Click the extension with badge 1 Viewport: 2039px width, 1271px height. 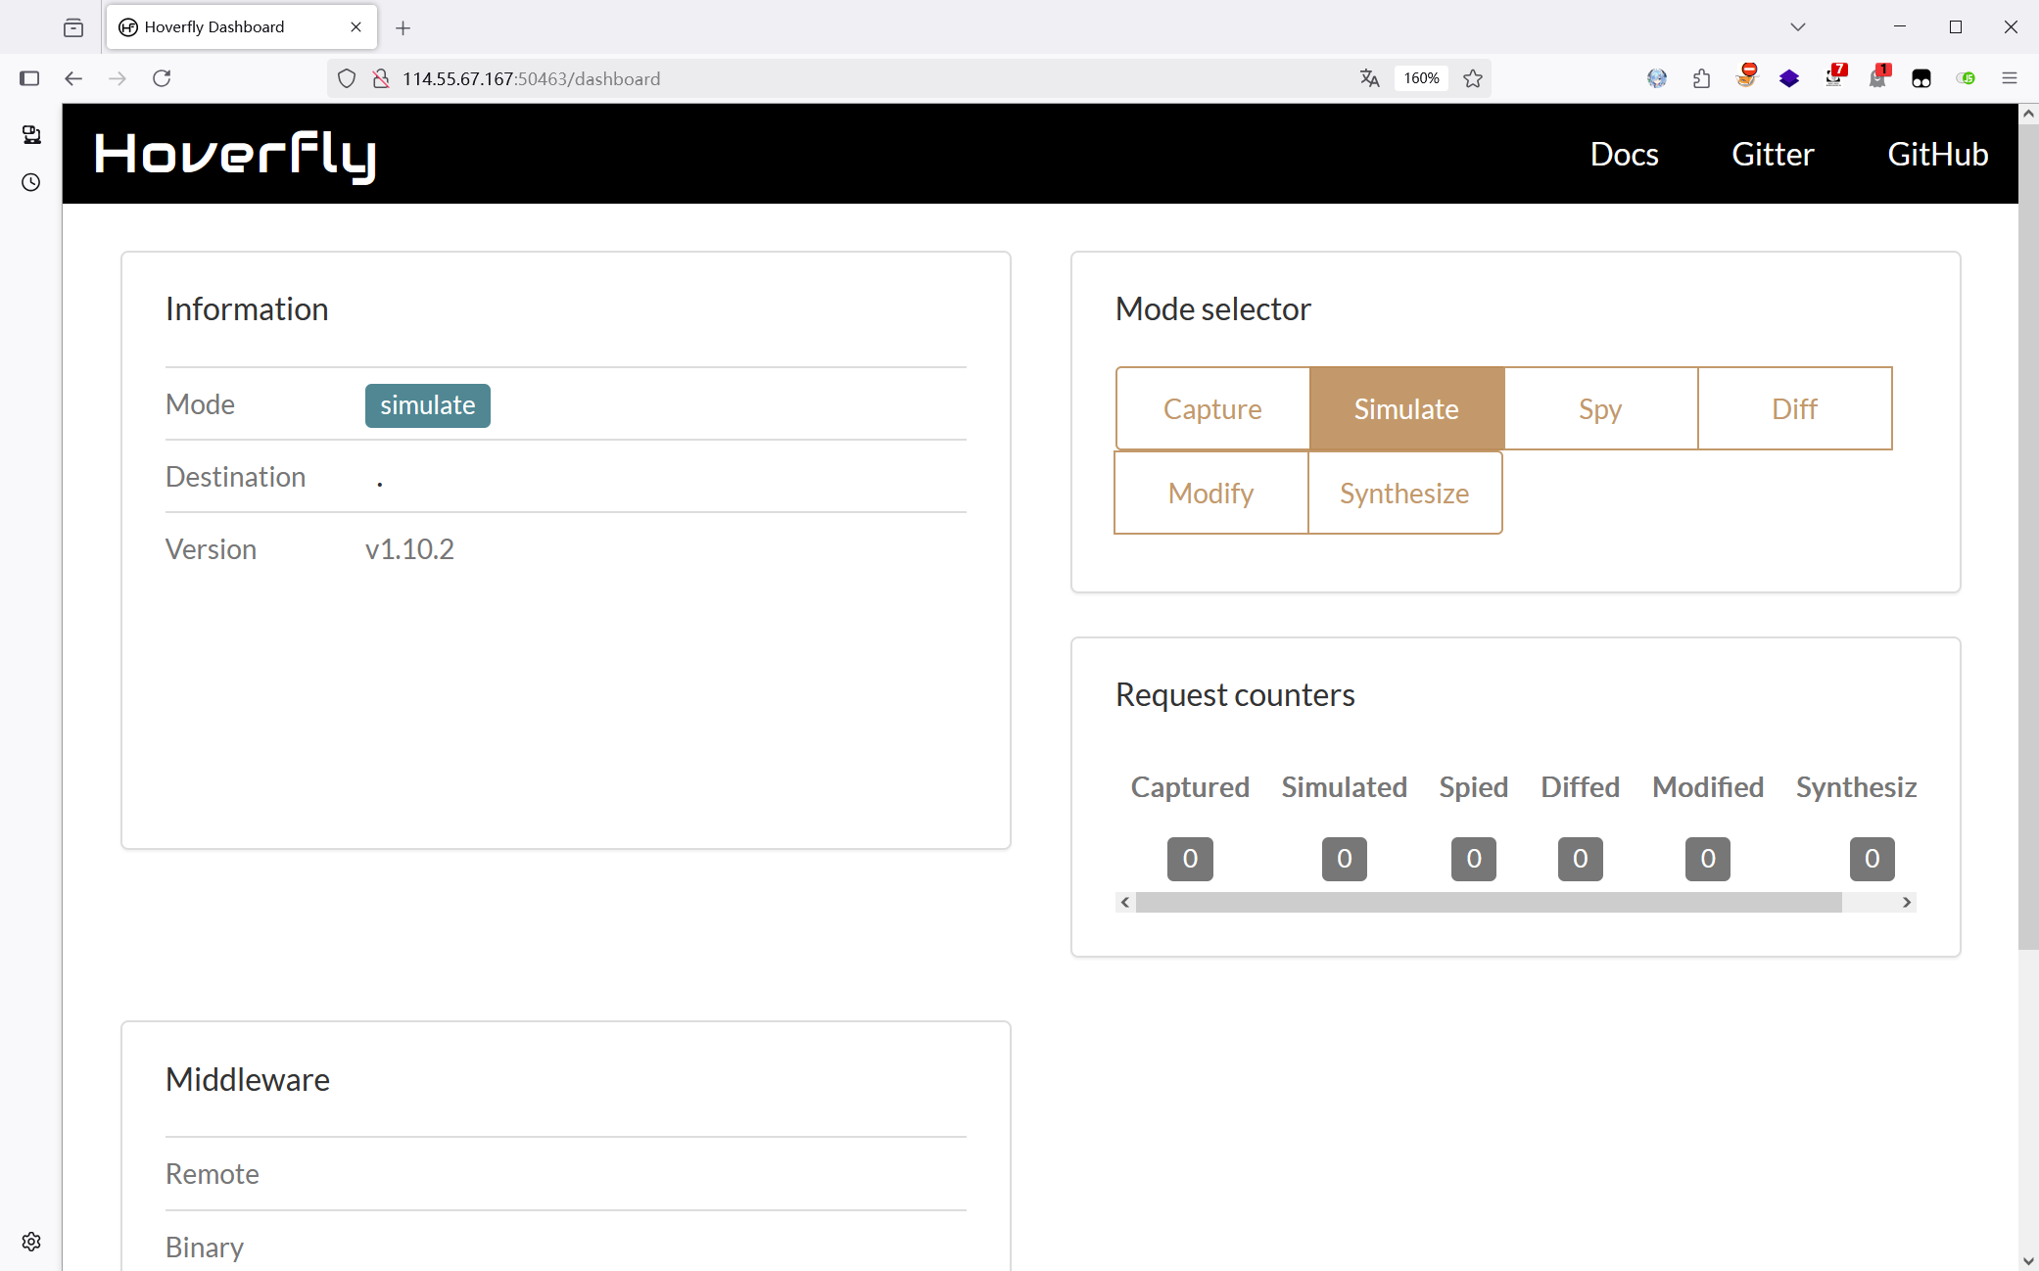[1878, 76]
